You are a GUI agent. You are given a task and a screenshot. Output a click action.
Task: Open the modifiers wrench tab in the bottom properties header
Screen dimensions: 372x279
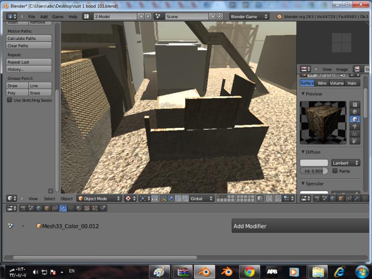pos(62,208)
